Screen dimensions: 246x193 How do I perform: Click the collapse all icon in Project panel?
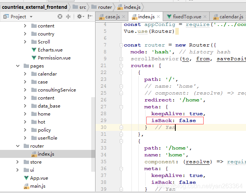(x=68, y=16)
